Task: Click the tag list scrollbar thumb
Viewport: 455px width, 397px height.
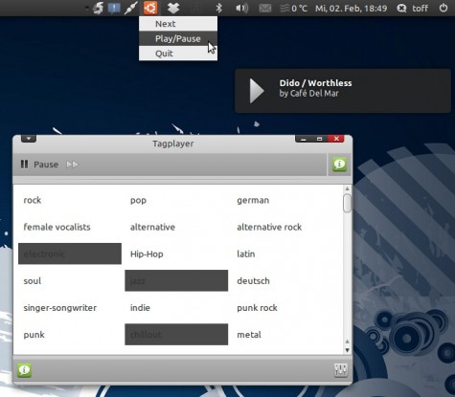Action: [347, 203]
